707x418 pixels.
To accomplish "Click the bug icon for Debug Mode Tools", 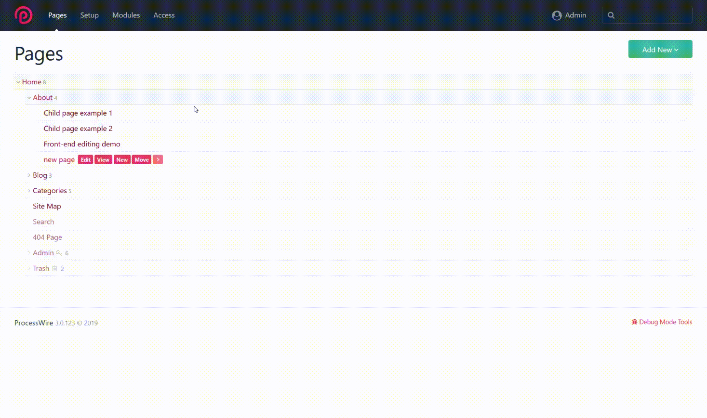I will [634, 322].
